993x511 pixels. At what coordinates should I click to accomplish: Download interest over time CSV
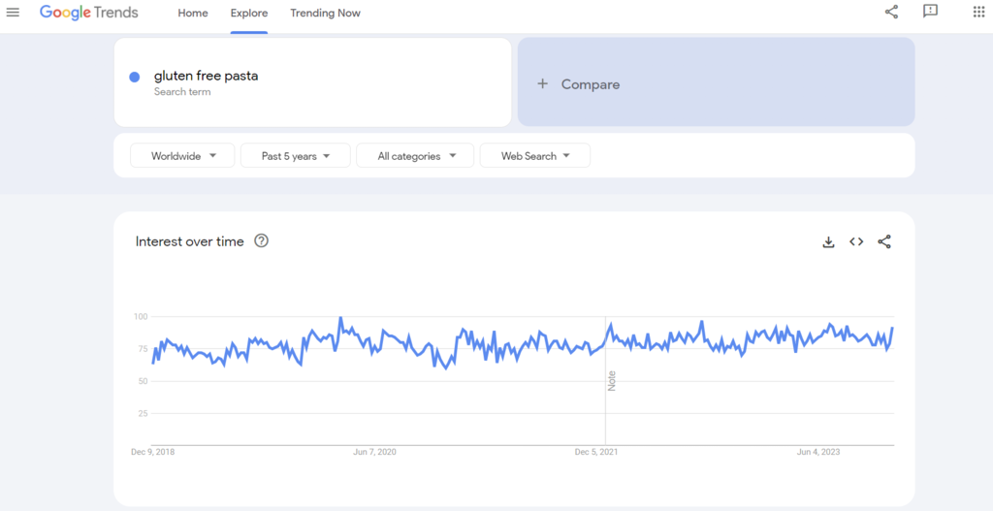coord(828,242)
